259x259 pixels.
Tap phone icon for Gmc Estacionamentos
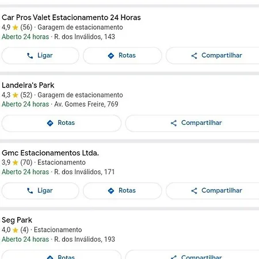(x=30, y=191)
